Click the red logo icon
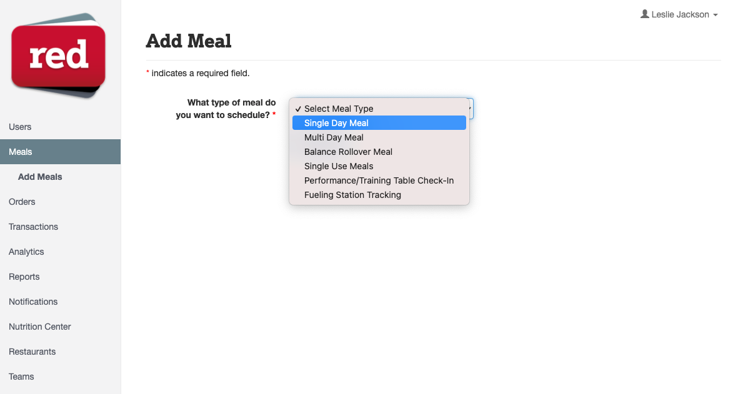 pos(58,56)
